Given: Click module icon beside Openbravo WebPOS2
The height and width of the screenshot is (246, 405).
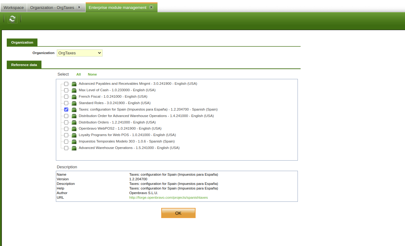Looking at the screenshot, I should [74, 129].
